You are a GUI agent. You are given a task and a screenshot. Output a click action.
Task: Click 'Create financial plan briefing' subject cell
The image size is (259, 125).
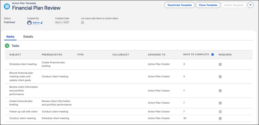[x=21, y=103]
